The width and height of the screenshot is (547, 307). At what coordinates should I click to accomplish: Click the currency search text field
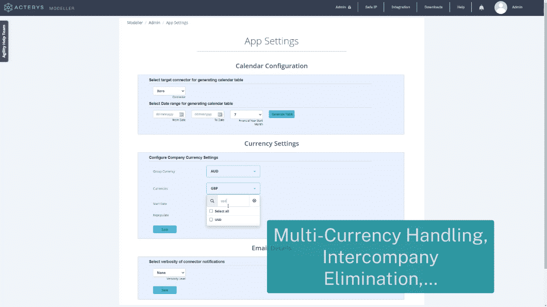pyautogui.click(x=234, y=201)
